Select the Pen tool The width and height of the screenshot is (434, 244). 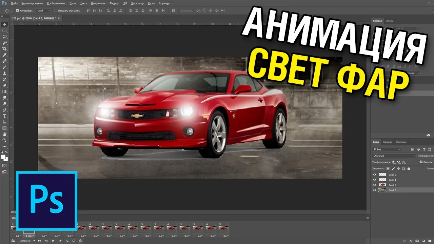tap(5, 109)
